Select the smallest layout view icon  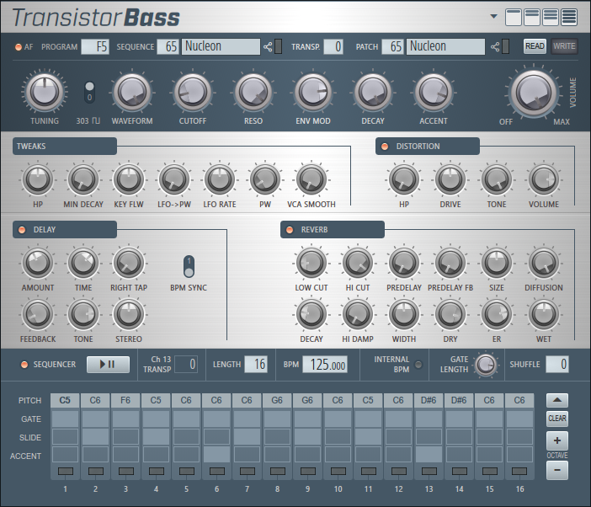513,17
